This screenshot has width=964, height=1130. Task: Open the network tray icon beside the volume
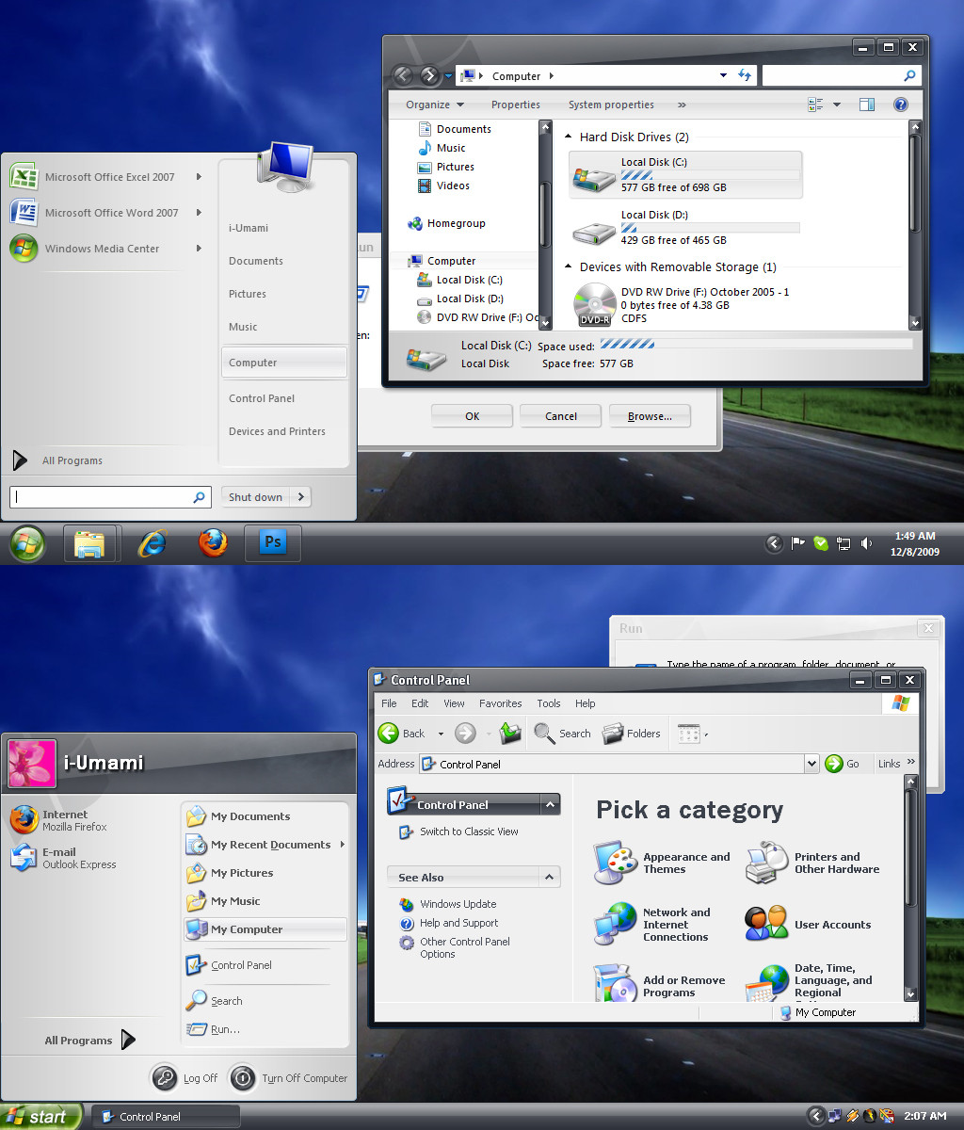[843, 543]
